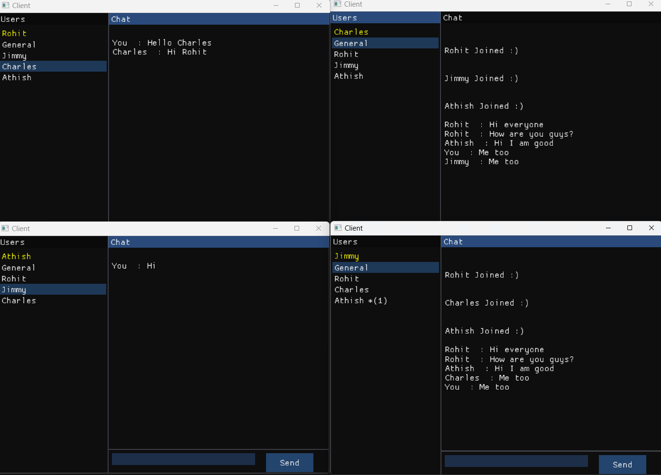Viewport: 661px width, 475px height.
Task: Click app icon in Jimmy's Client window title bar
Action: pyautogui.click(x=338, y=228)
